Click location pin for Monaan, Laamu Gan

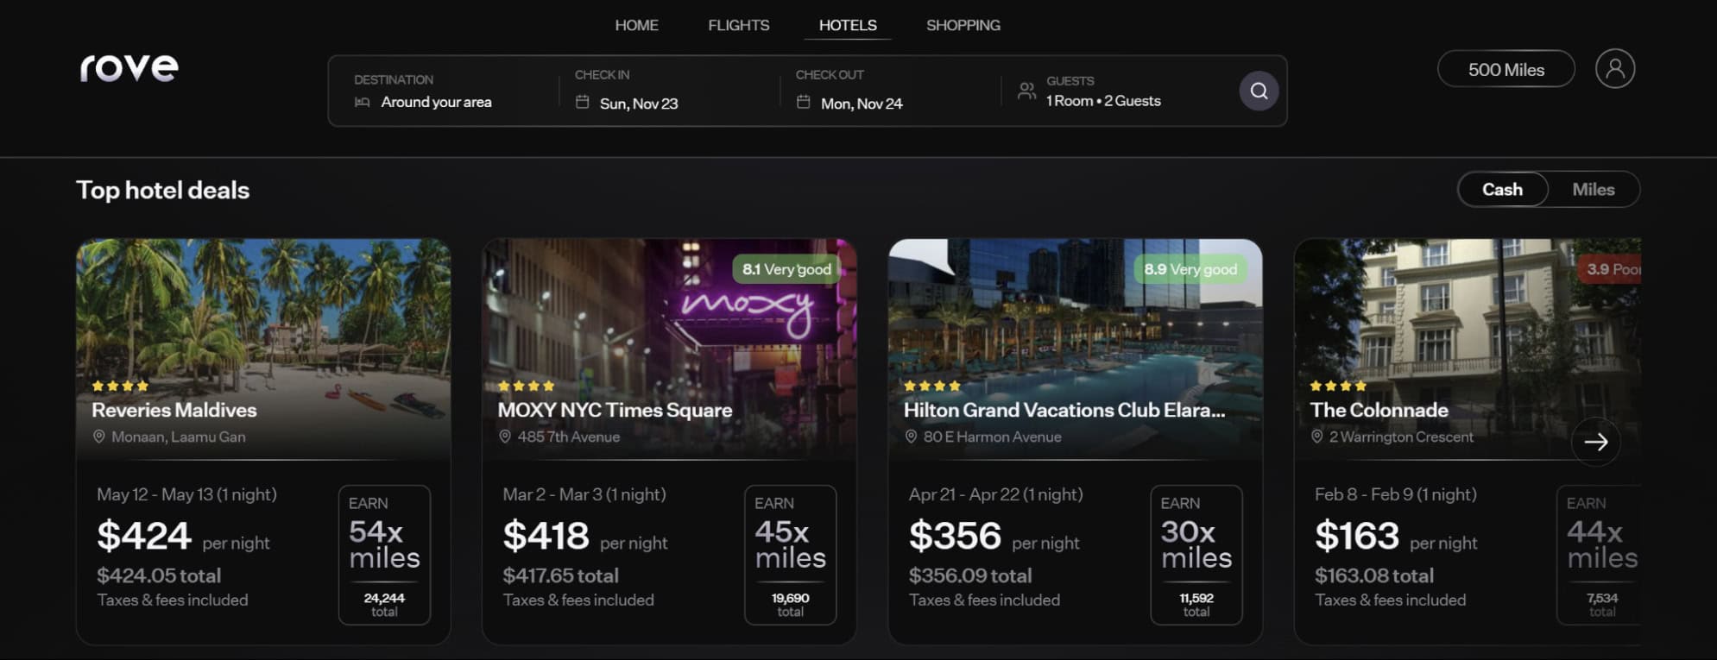coord(98,437)
